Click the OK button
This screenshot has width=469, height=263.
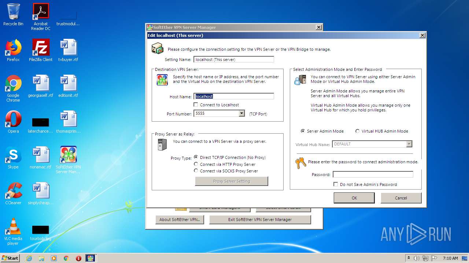pos(354,198)
